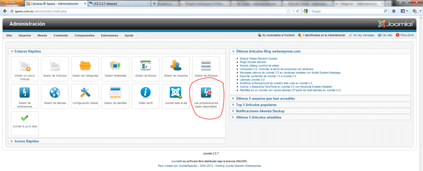The image size is (423, 171).
Task: Open Modulo Simple Random Quotes link
Action: click(x=258, y=58)
